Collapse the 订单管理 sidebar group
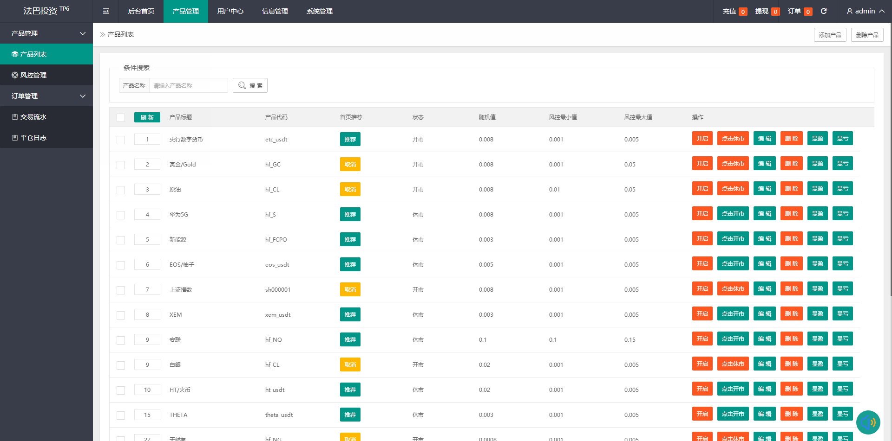892x441 pixels. pyautogui.click(x=83, y=96)
